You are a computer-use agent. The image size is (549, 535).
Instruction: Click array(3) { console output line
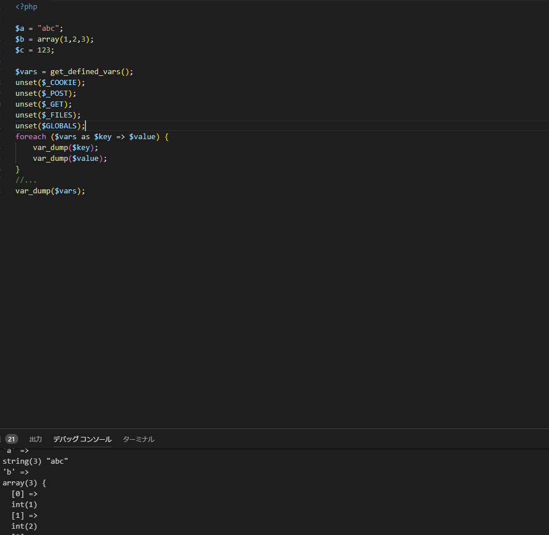[x=24, y=483]
